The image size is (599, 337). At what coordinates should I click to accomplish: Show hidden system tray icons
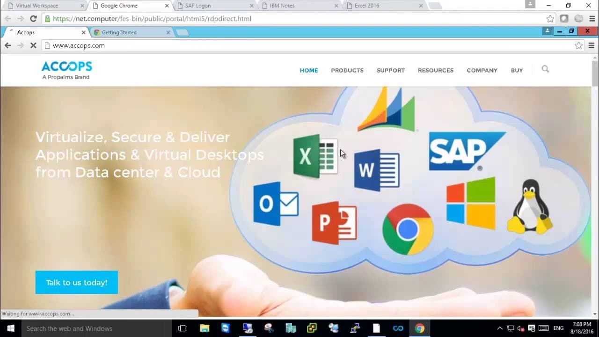point(499,328)
